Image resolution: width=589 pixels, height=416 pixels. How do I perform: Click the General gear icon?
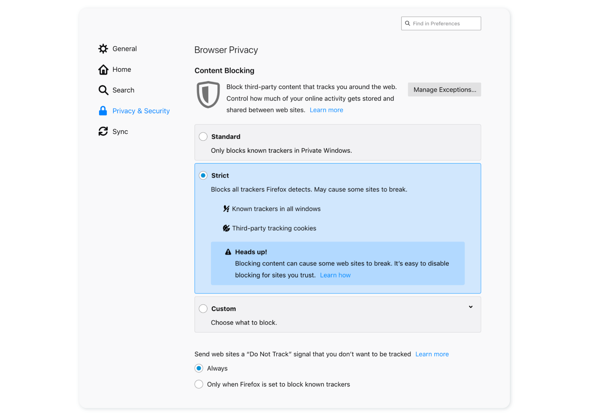click(103, 49)
